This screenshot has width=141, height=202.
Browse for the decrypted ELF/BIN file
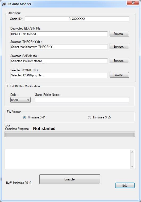(119, 34)
